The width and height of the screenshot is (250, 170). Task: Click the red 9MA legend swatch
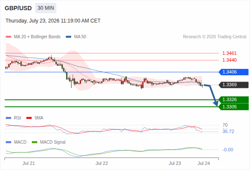pyautogui.click(x=29, y=118)
